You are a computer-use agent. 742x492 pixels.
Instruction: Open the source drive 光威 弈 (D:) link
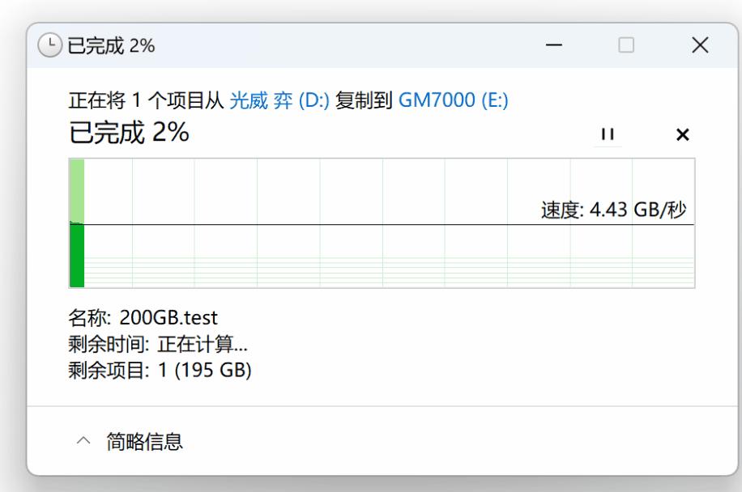(279, 101)
